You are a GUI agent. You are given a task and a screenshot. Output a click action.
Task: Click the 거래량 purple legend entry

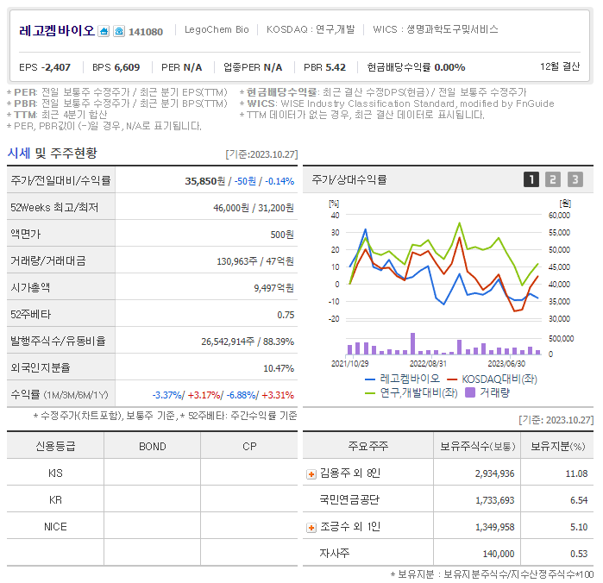487,392
